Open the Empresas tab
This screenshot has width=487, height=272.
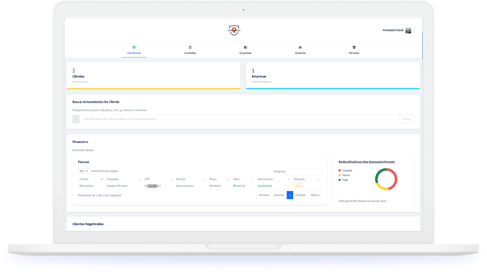coord(245,53)
